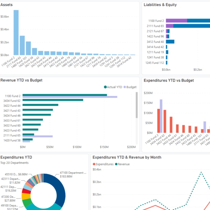Click the 3422 Fund 44 expenditures bar
This screenshot has height=210, width=210.
tap(171, 125)
